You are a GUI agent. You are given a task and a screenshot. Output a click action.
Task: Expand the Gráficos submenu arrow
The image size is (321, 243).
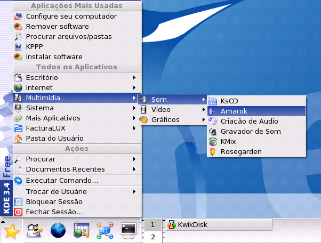[x=204, y=120]
